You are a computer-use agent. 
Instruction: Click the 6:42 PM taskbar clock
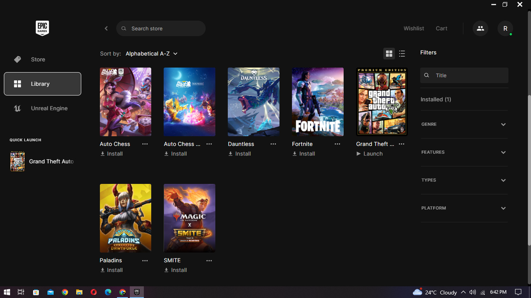coord(498,292)
